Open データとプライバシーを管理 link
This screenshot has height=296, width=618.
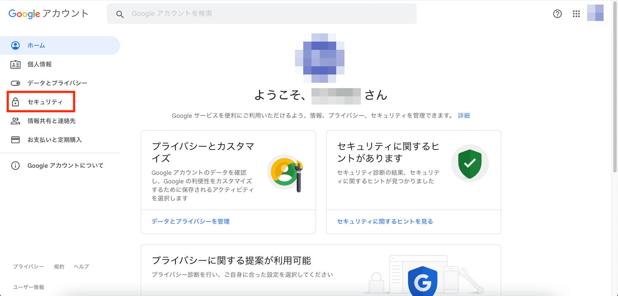pos(190,221)
